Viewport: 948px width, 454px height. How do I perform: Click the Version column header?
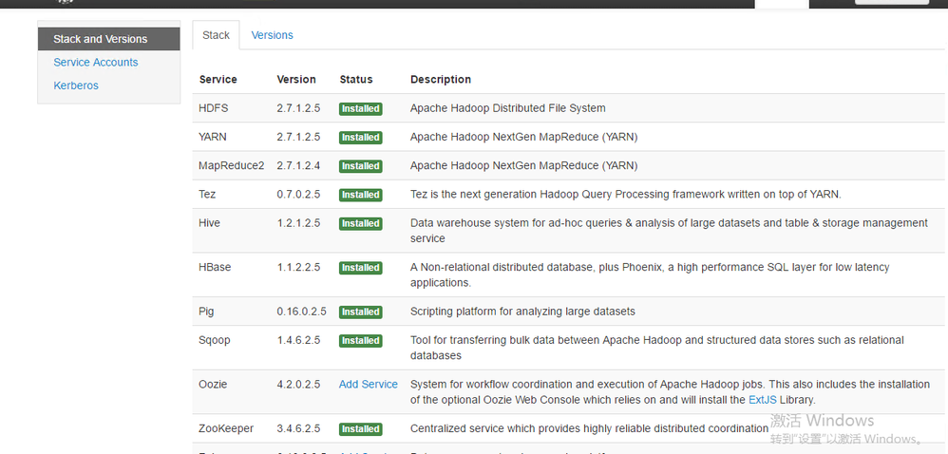[296, 80]
